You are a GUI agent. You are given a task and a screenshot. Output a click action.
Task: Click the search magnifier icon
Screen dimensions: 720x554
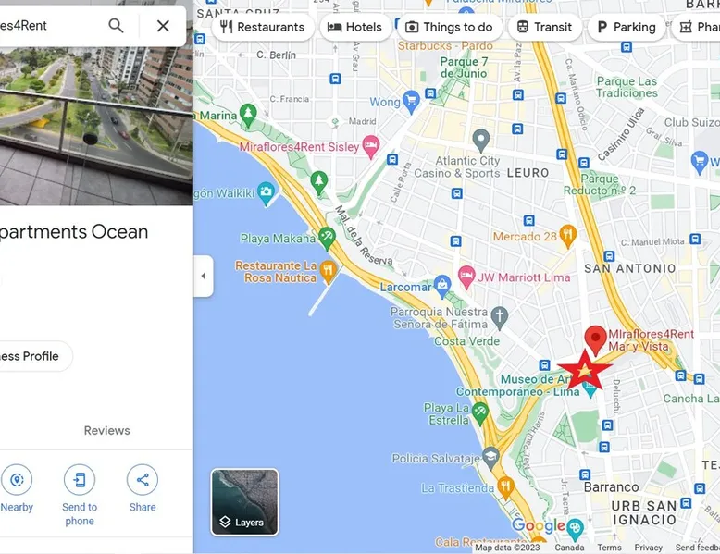pyautogui.click(x=116, y=26)
